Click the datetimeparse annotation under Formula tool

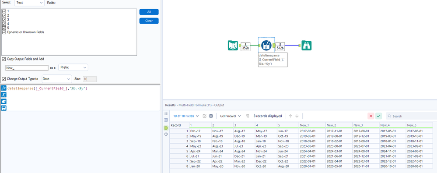273,60
